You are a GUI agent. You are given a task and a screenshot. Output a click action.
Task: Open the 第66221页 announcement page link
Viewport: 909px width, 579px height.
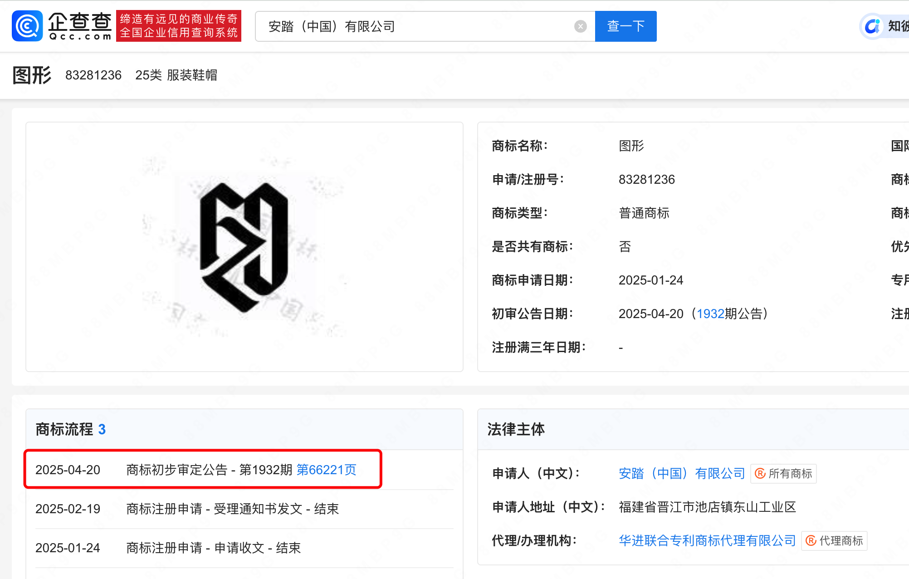(326, 470)
